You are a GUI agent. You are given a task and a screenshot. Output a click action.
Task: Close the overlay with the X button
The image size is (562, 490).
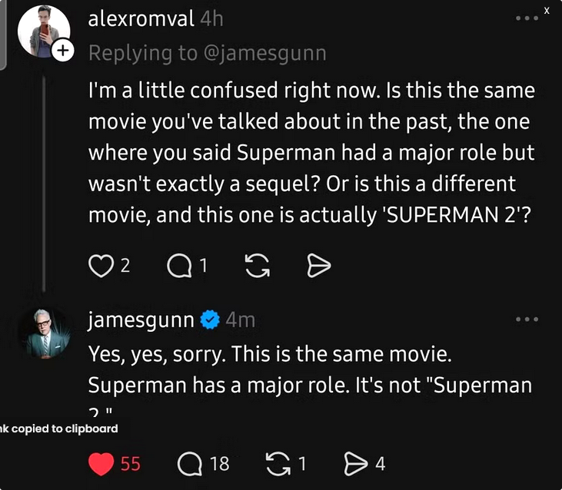pyautogui.click(x=547, y=11)
